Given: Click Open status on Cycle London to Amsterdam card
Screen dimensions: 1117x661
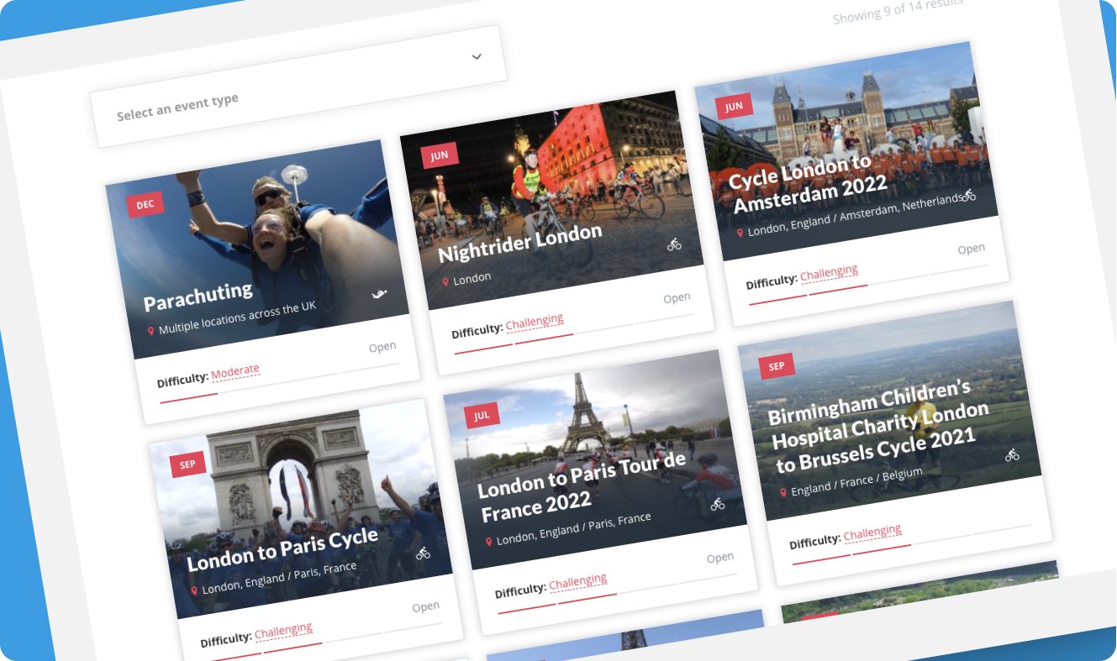Looking at the screenshot, I should (971, 249).
